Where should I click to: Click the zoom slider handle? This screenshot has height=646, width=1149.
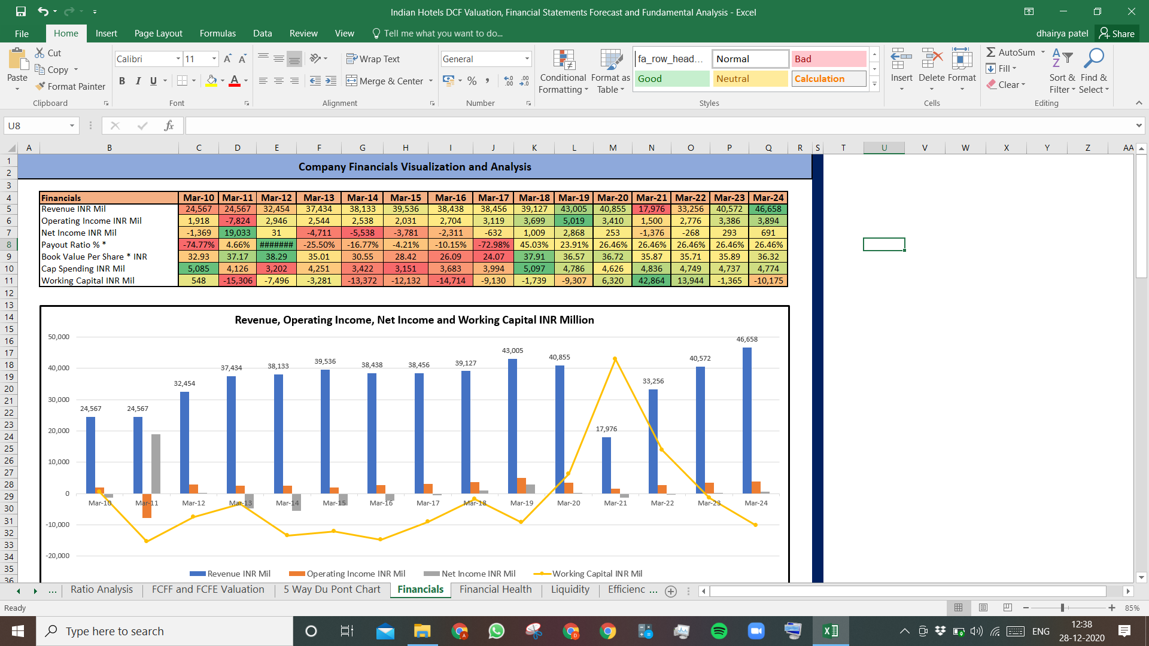click(x=1062, y=608)
